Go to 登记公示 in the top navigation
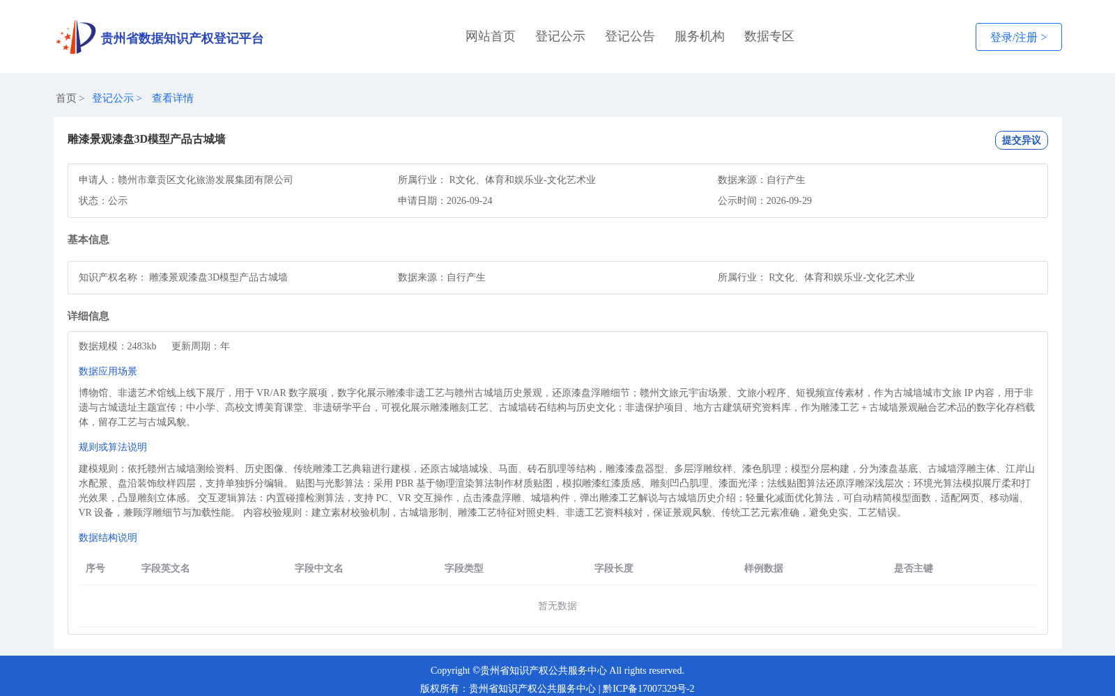Viewport: 1115px width, 696px height. point(560,36)
